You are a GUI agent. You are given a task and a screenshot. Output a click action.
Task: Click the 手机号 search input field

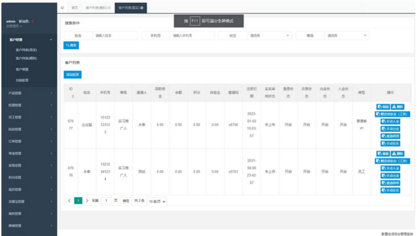click(192, 36)
